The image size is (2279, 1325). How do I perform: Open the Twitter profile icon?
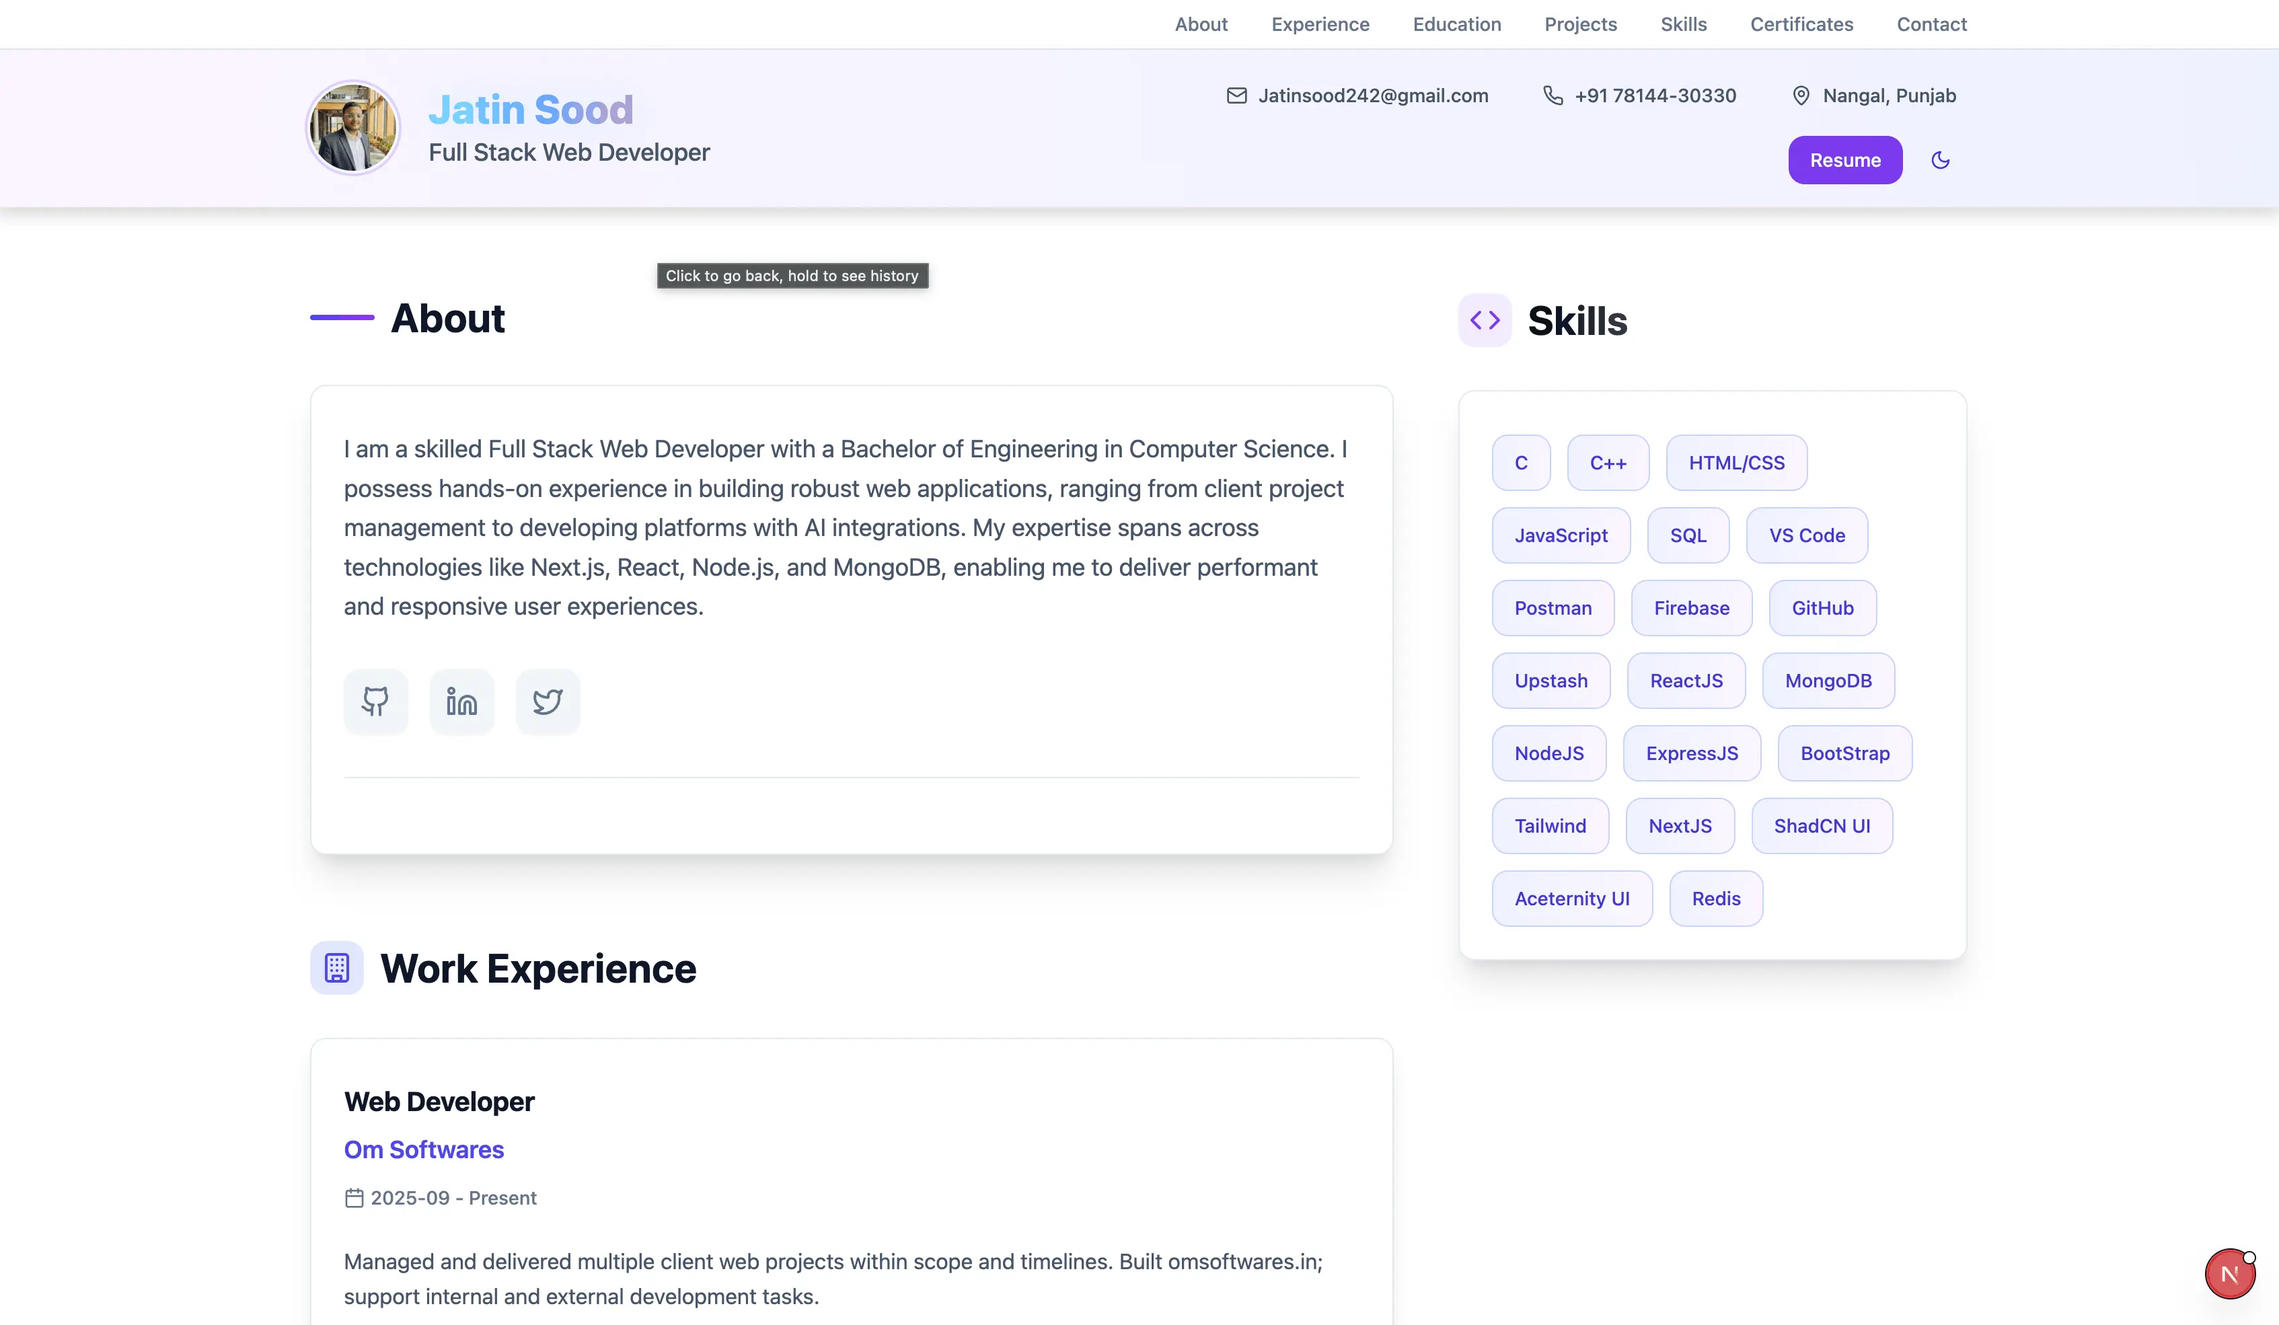(x=547, y=701)
